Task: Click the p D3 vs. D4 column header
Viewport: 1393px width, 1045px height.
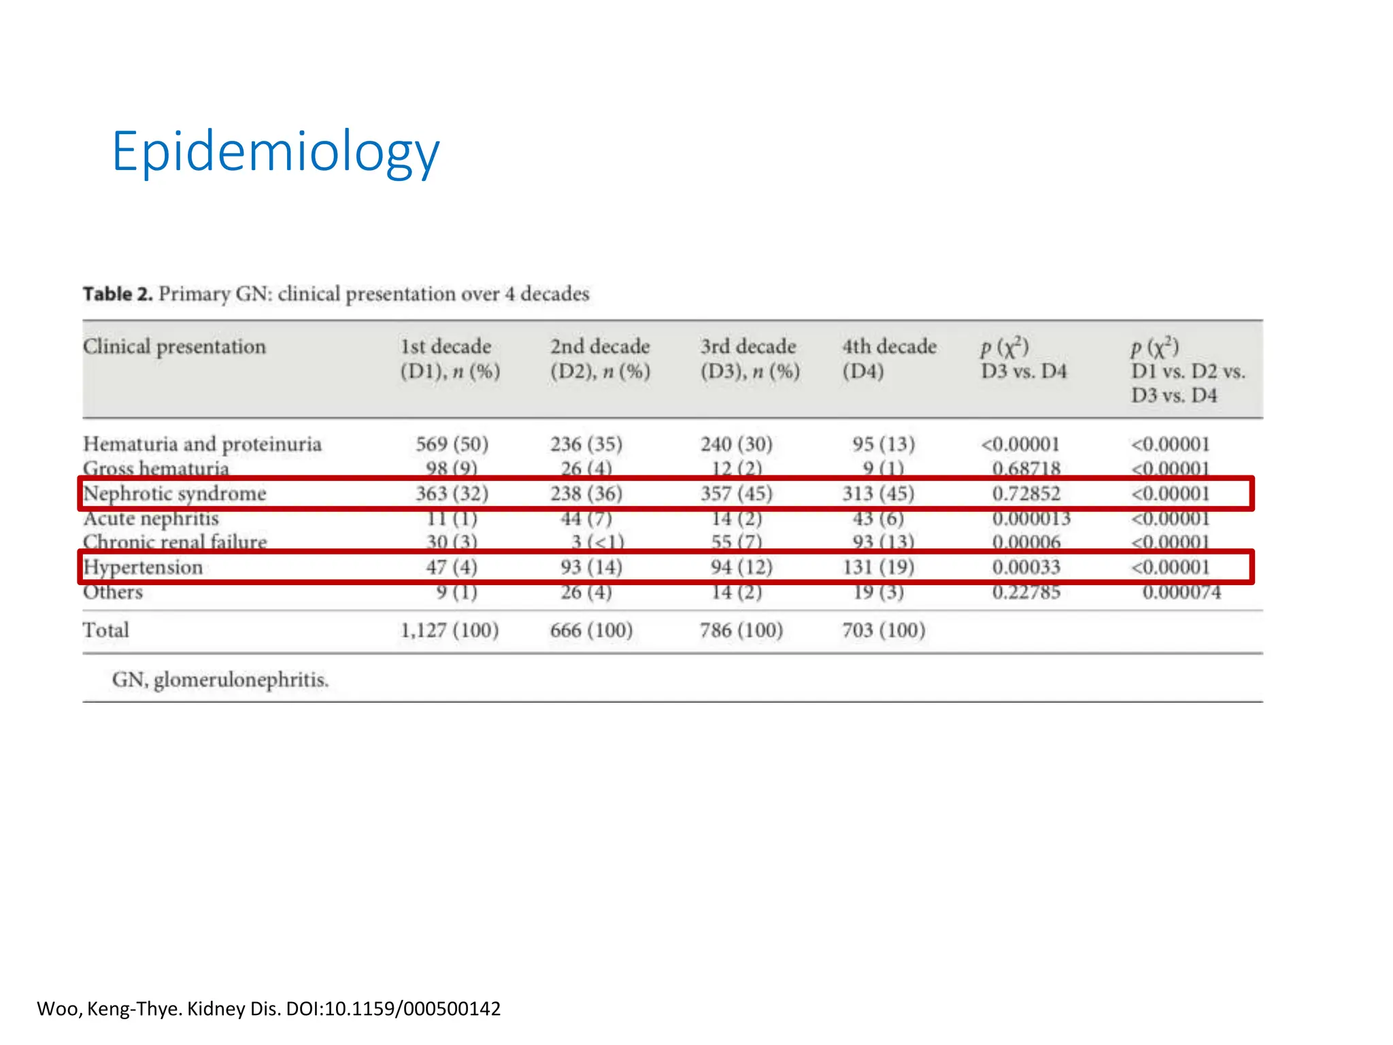Action: (x=1023, y=359)
